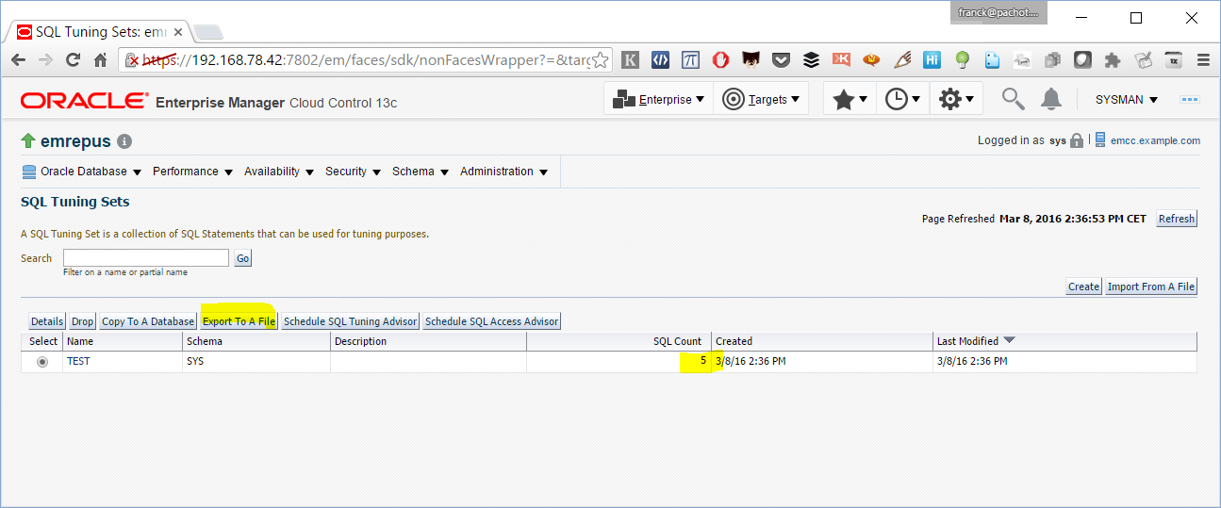The height and width of the screenshot is (508, 1221).
Task: Reload the page with browser refresh icon
Action: tap(73, 59)
